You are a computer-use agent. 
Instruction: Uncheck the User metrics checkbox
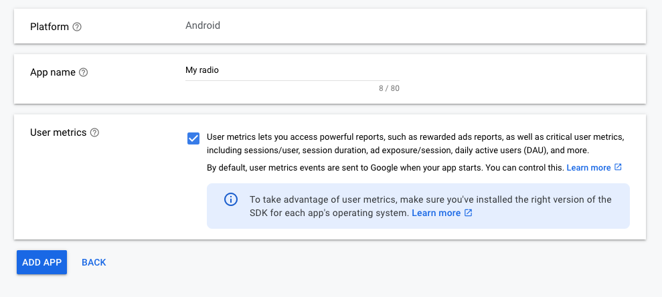tap(193, 138)
